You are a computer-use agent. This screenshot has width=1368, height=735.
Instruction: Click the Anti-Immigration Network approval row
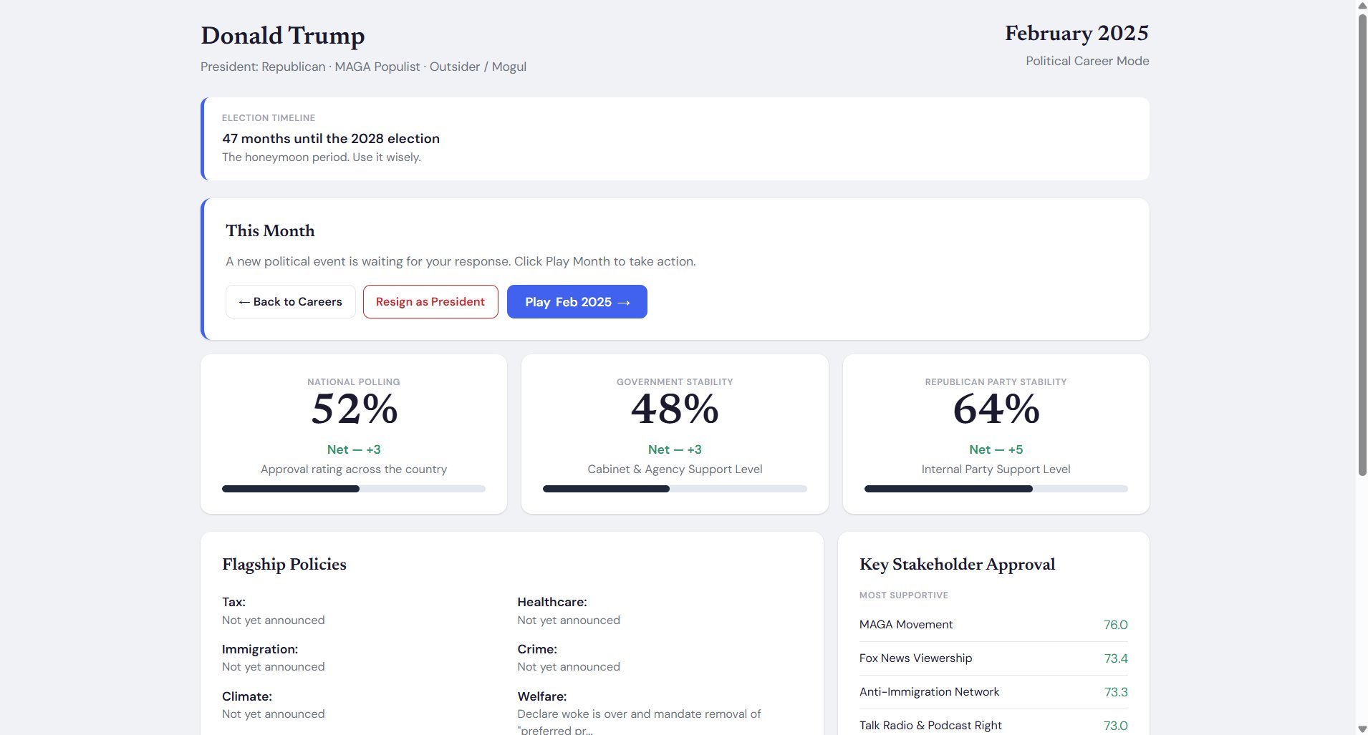pyautogui.click(x=993, y=691)
